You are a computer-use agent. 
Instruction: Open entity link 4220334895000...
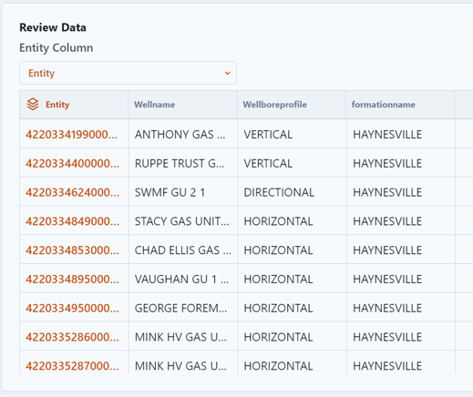[72, 279]
